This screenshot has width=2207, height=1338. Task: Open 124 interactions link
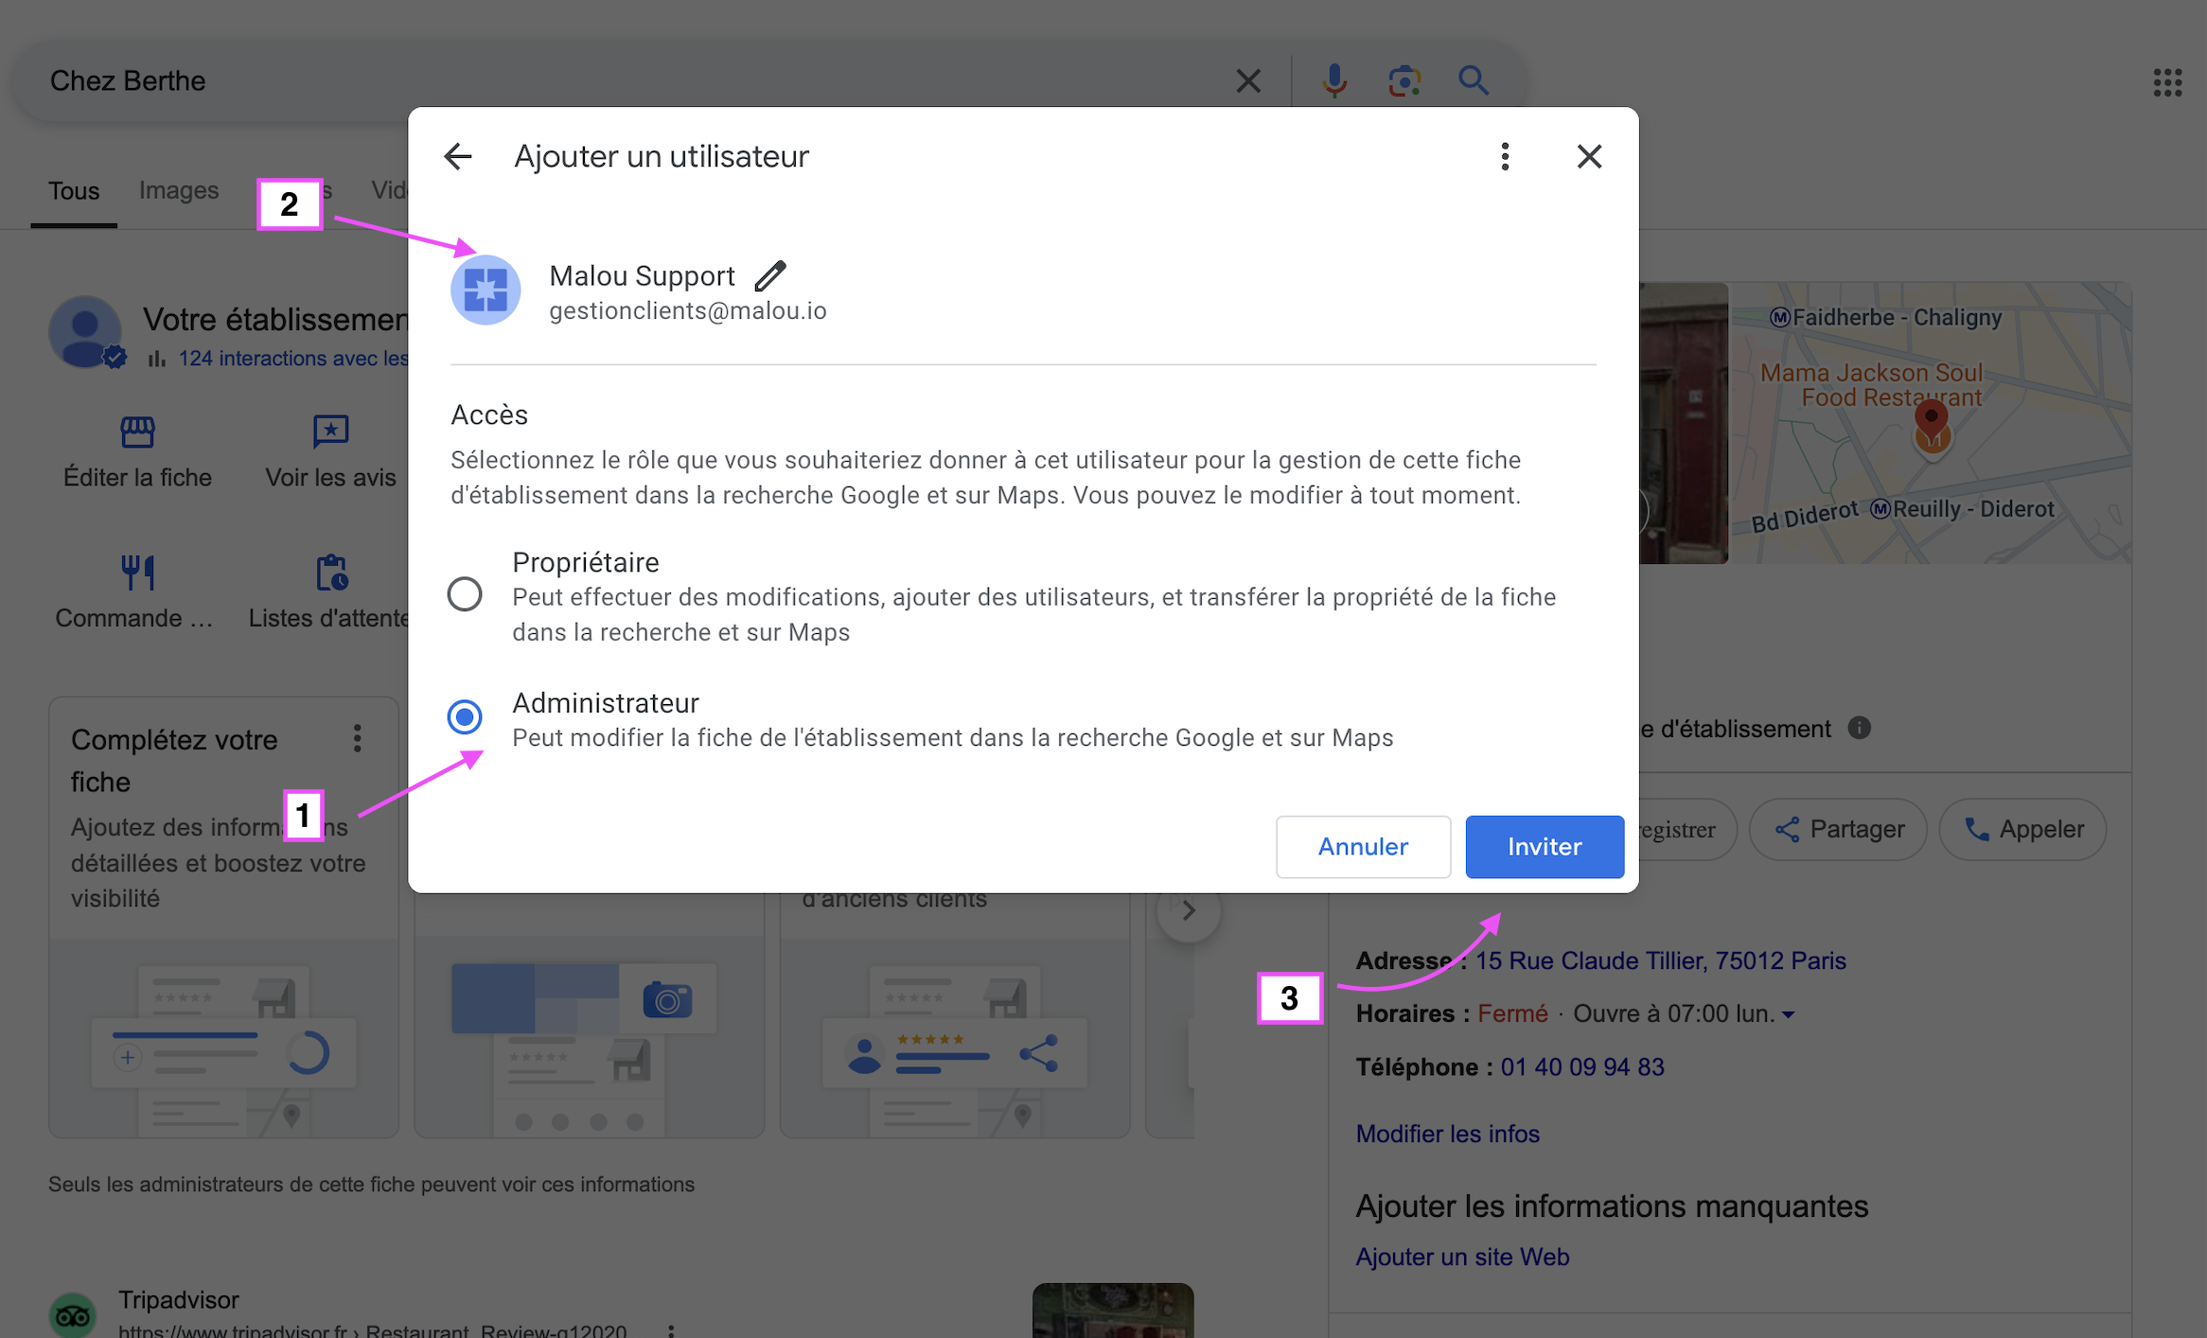(x=292, y=359)
